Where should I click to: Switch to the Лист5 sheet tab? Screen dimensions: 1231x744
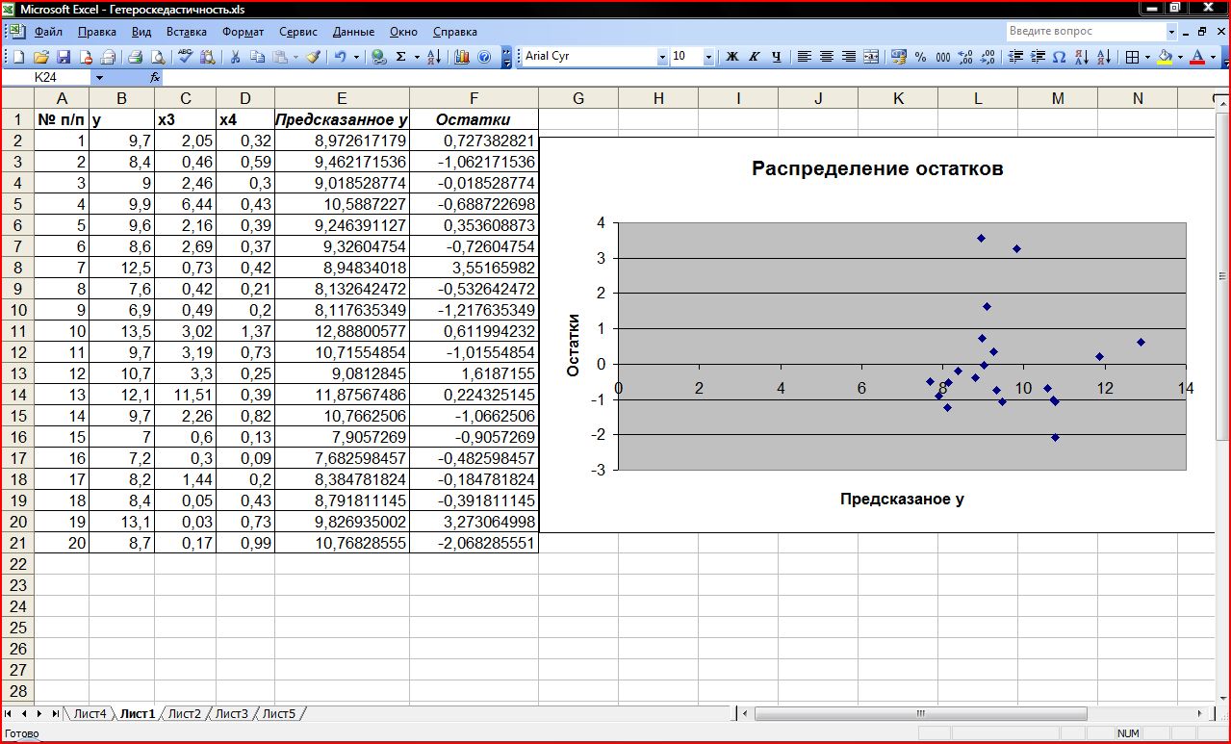click(x=278, y=713)
